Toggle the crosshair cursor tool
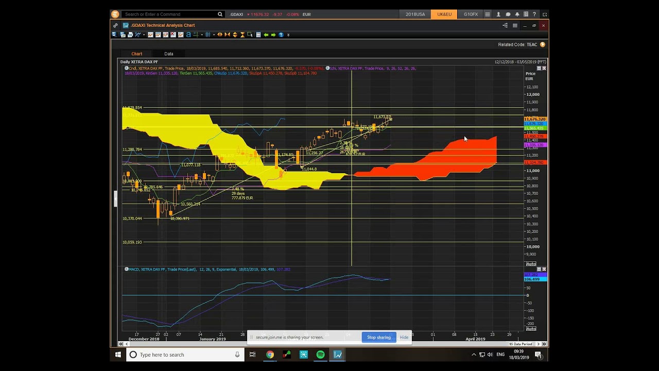The image size is (659, 371). (196, 35)
